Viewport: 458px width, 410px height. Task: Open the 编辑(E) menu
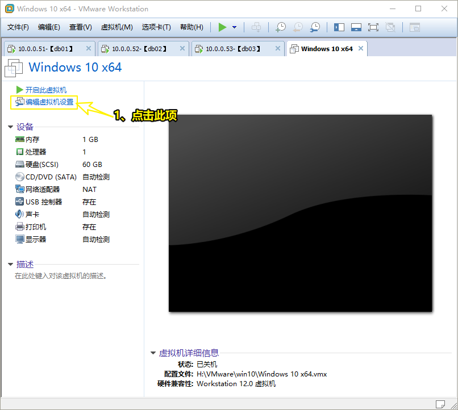click(x=49, y=27)
